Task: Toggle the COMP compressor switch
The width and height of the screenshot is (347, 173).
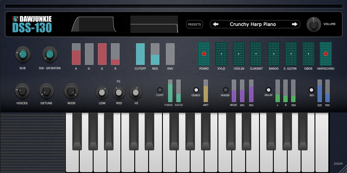Action: pos(160,90)
